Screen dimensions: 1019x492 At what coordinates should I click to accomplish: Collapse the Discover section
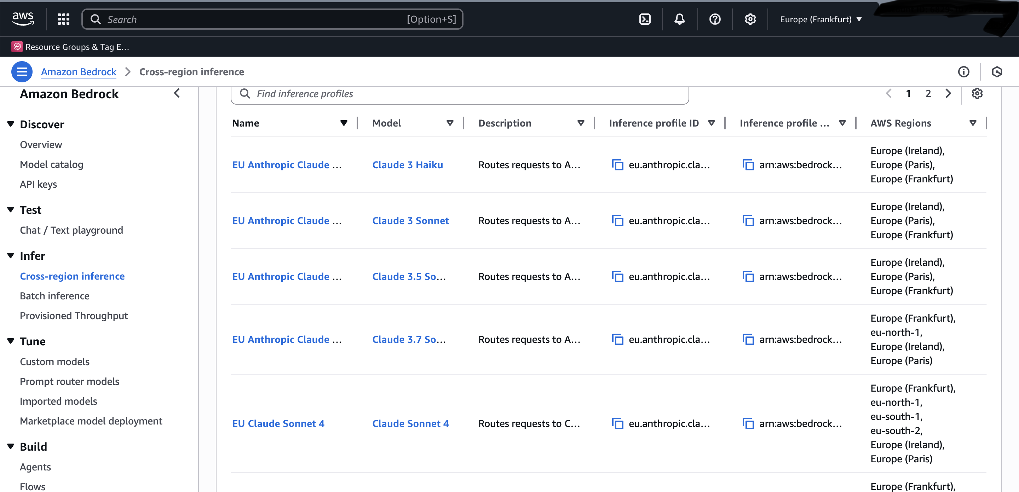(11, 124)
